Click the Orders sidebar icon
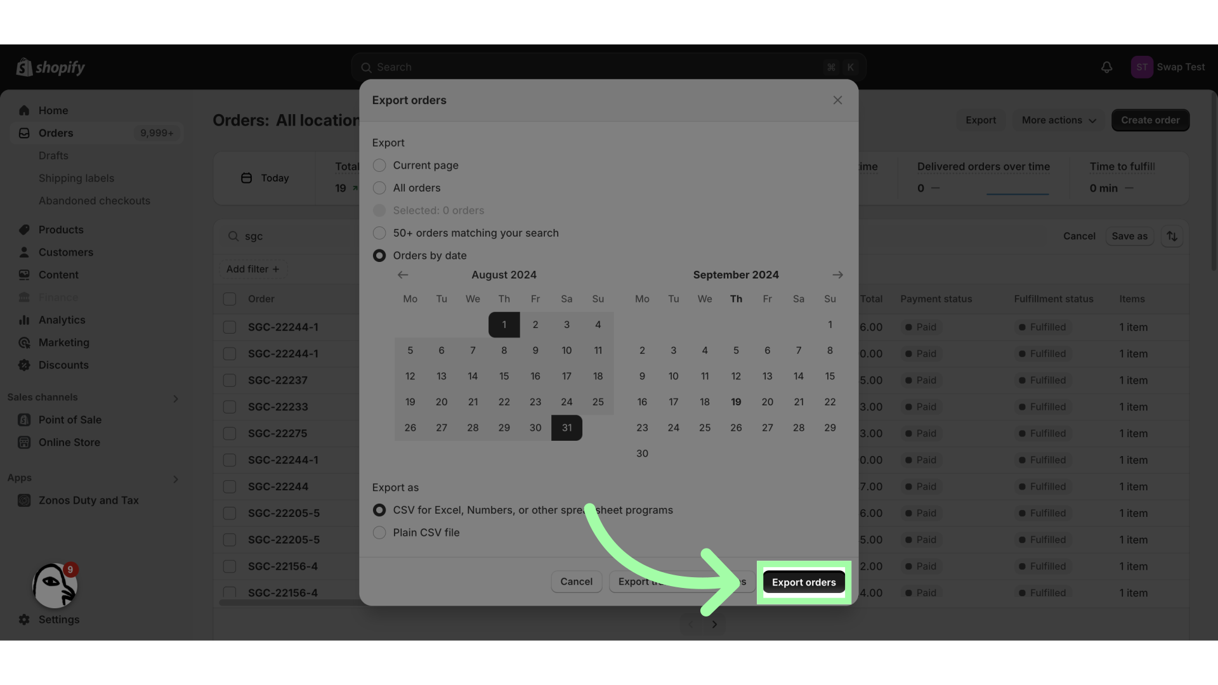This screenshot has width=1218, height=685. coord(24,133)
